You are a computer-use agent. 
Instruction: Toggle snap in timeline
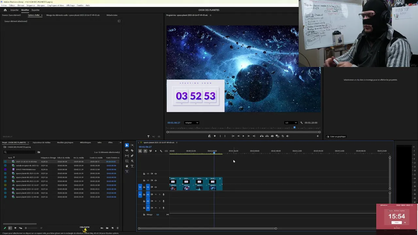click(x=145, y=151)
